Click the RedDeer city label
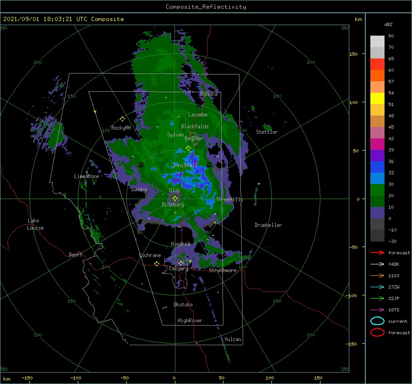 [x=194, y=138]
